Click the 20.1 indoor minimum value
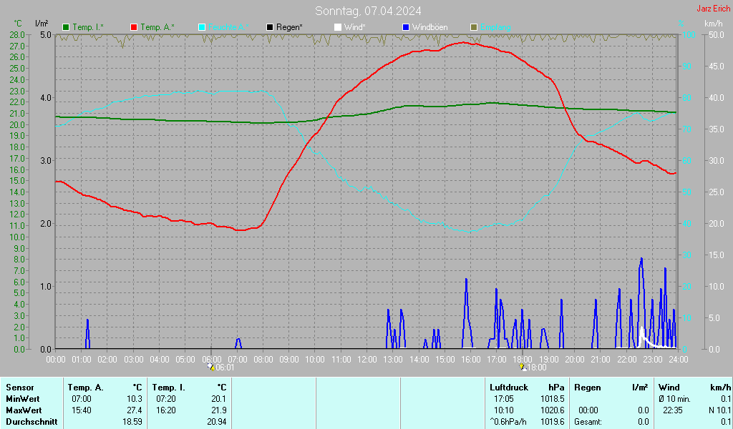This screenshot has height=429, width=733. (219, 399)
